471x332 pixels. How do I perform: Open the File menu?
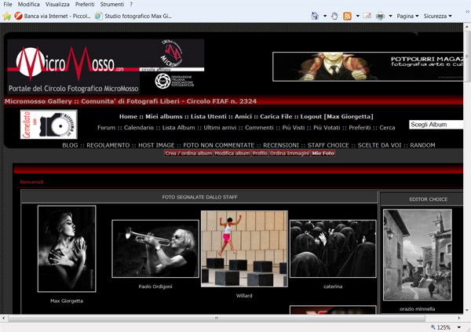(8, 4)
